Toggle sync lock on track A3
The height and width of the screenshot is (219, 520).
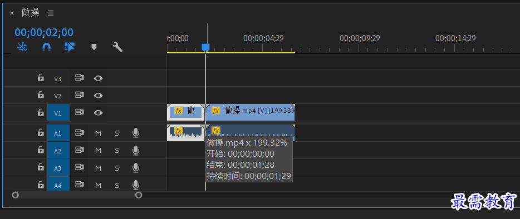(x=79, y=168)
